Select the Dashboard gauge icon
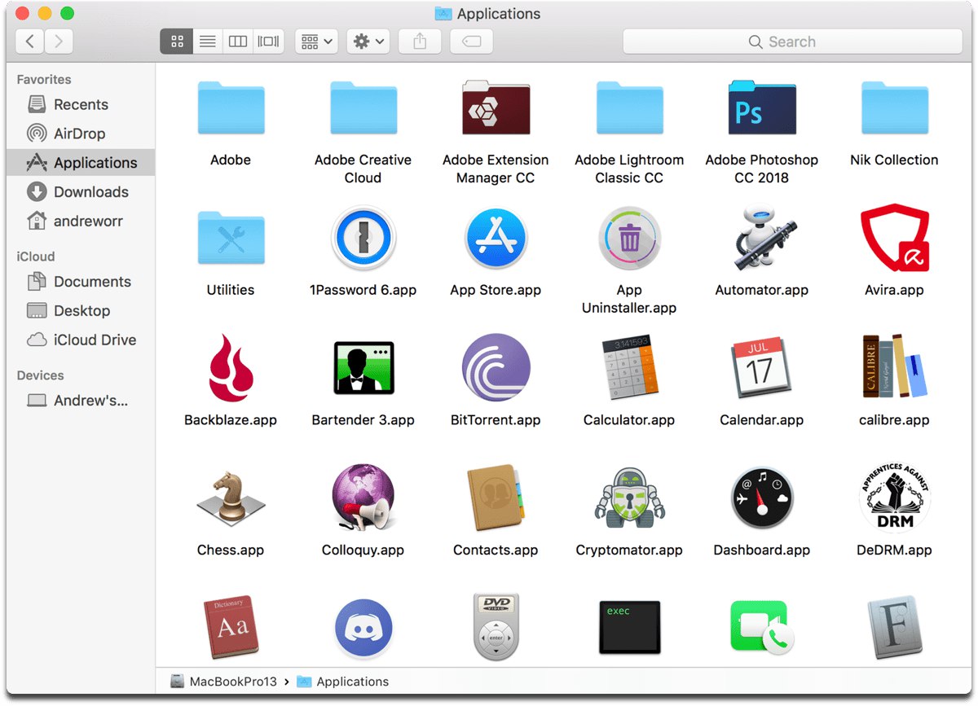The width and height of the screenshot is (978, 706). pyautogui.click(x=762, y=498)
